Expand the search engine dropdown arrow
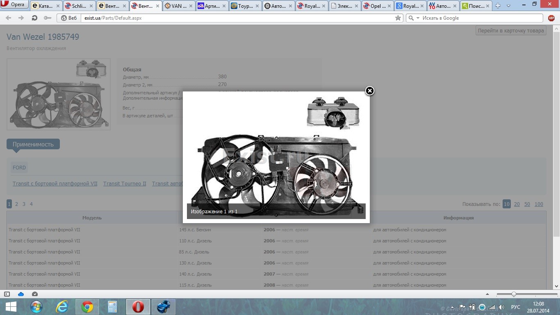 418,18
